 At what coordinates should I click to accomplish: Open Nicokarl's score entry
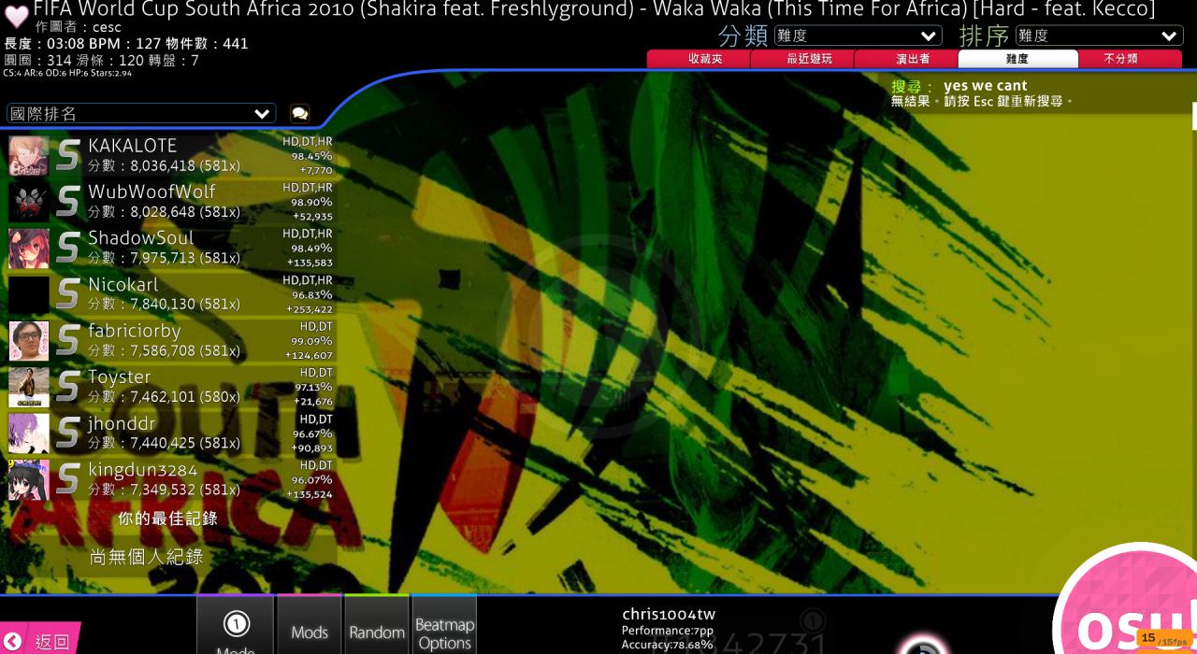[x=170, y=294]
